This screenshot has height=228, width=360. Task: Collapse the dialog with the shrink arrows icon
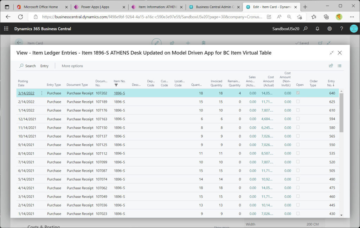coord(332,53)
